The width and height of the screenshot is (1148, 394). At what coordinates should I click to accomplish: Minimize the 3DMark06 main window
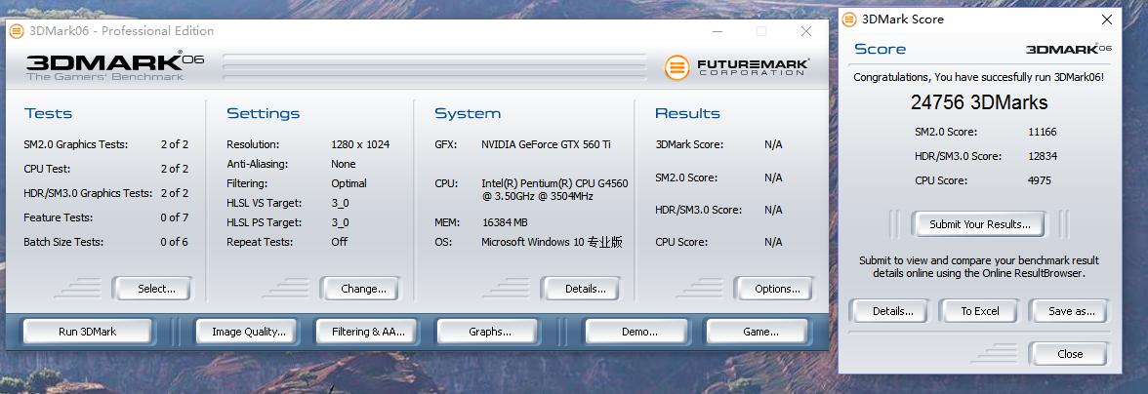pos(717,31)
